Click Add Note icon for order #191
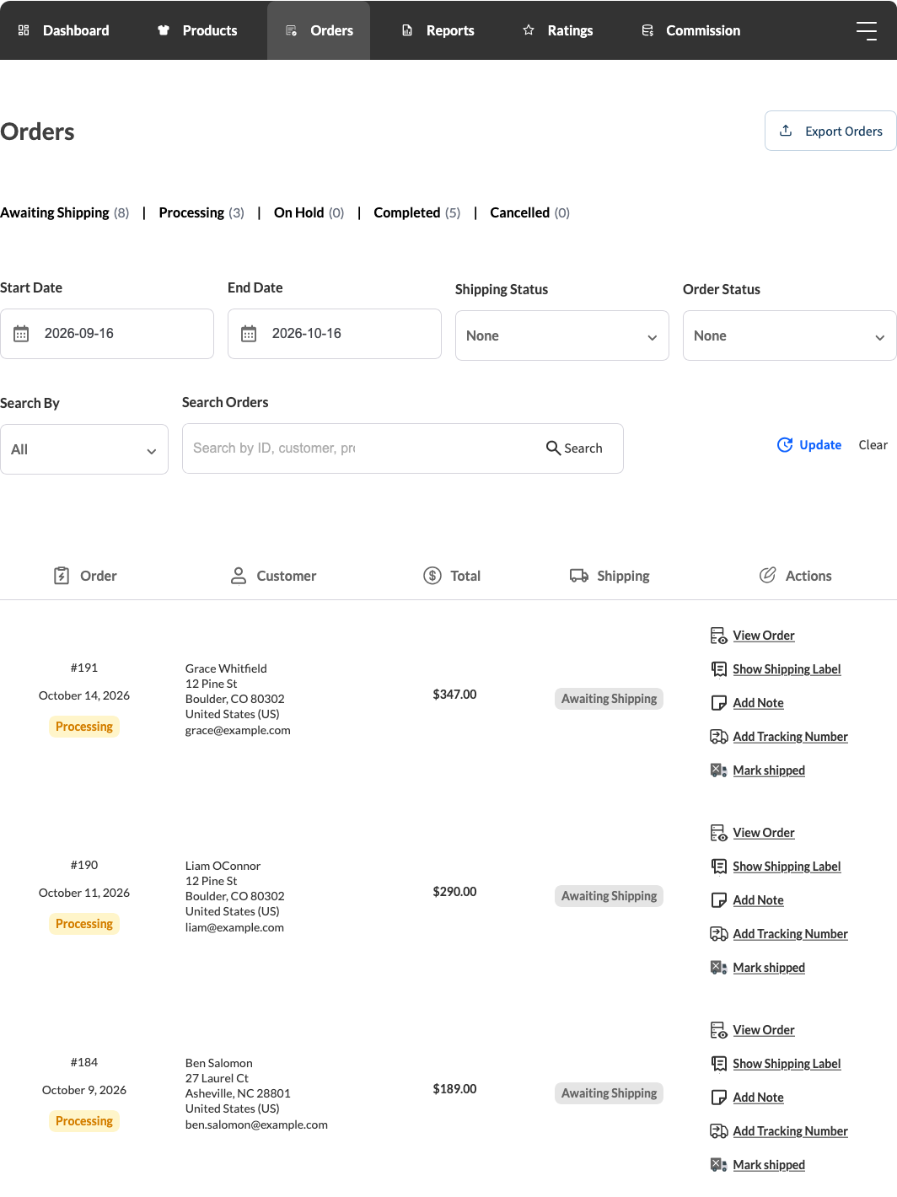Image resolution: width=897 pixels, height=1197 pixels. (x=719, y=703)
